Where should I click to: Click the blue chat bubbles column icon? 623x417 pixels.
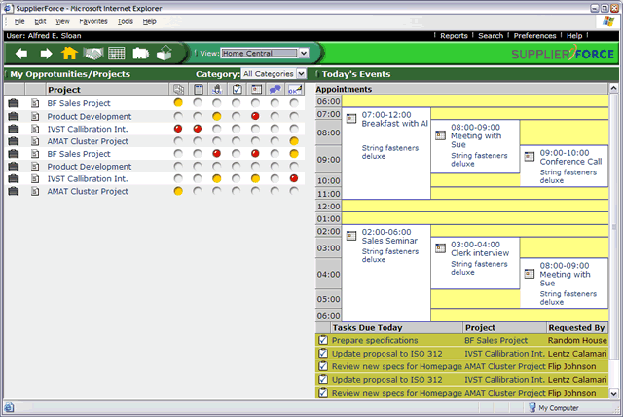[275, 90]
